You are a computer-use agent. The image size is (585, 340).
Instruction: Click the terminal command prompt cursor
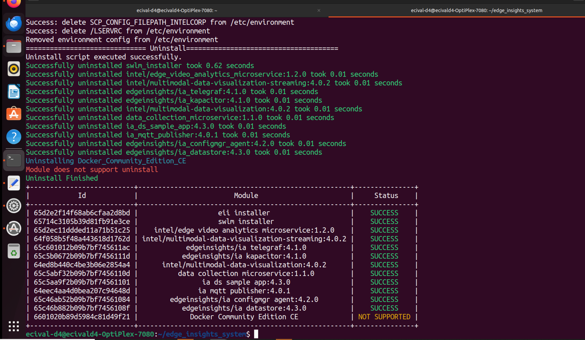(256, 334)
